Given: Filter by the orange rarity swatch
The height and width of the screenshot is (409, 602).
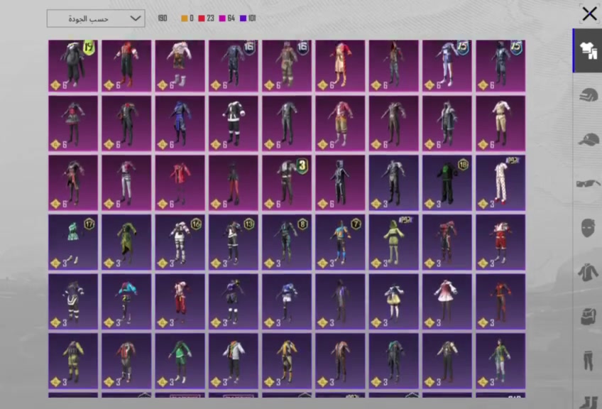Looking at the screenshot, I should coord(185,18).
